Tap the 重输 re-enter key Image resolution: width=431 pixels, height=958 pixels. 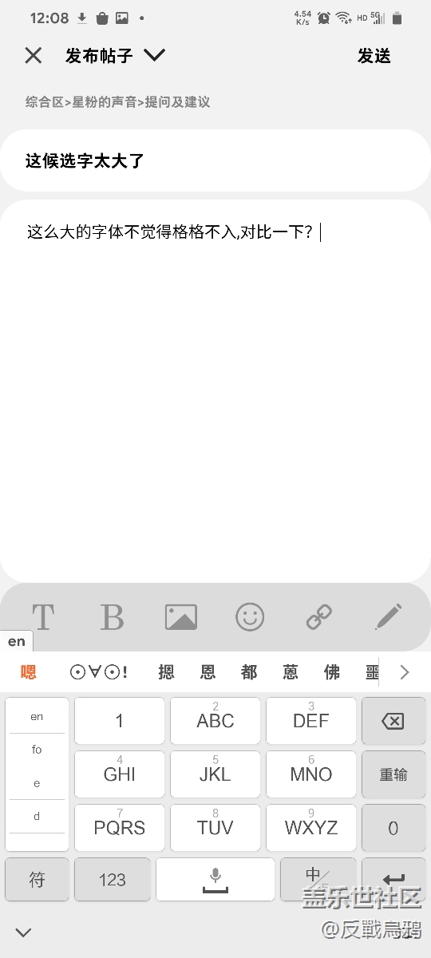pos(393,774)
